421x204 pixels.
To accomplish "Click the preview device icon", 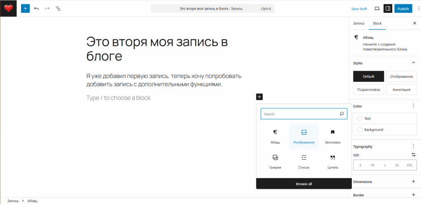I will pyautogui.click(x=377, y=8).
